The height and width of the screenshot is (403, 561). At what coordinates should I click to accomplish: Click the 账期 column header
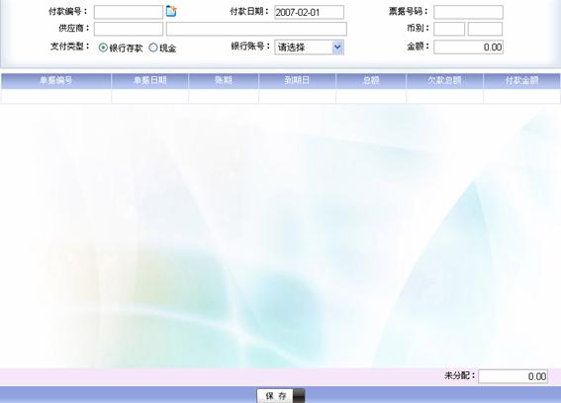(x=224, y=80)
